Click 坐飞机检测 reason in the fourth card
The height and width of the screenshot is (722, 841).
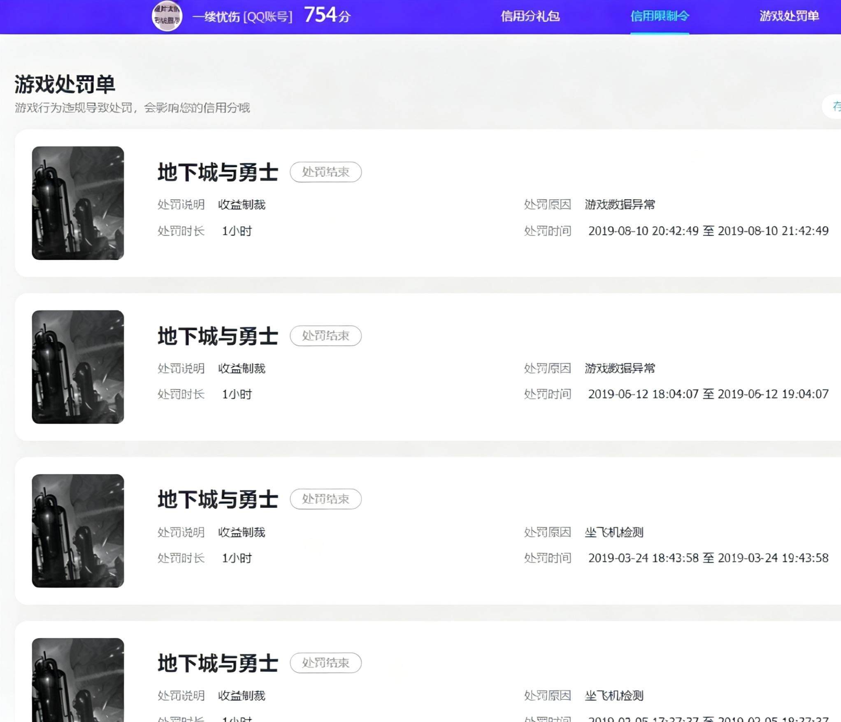point(614,696)
